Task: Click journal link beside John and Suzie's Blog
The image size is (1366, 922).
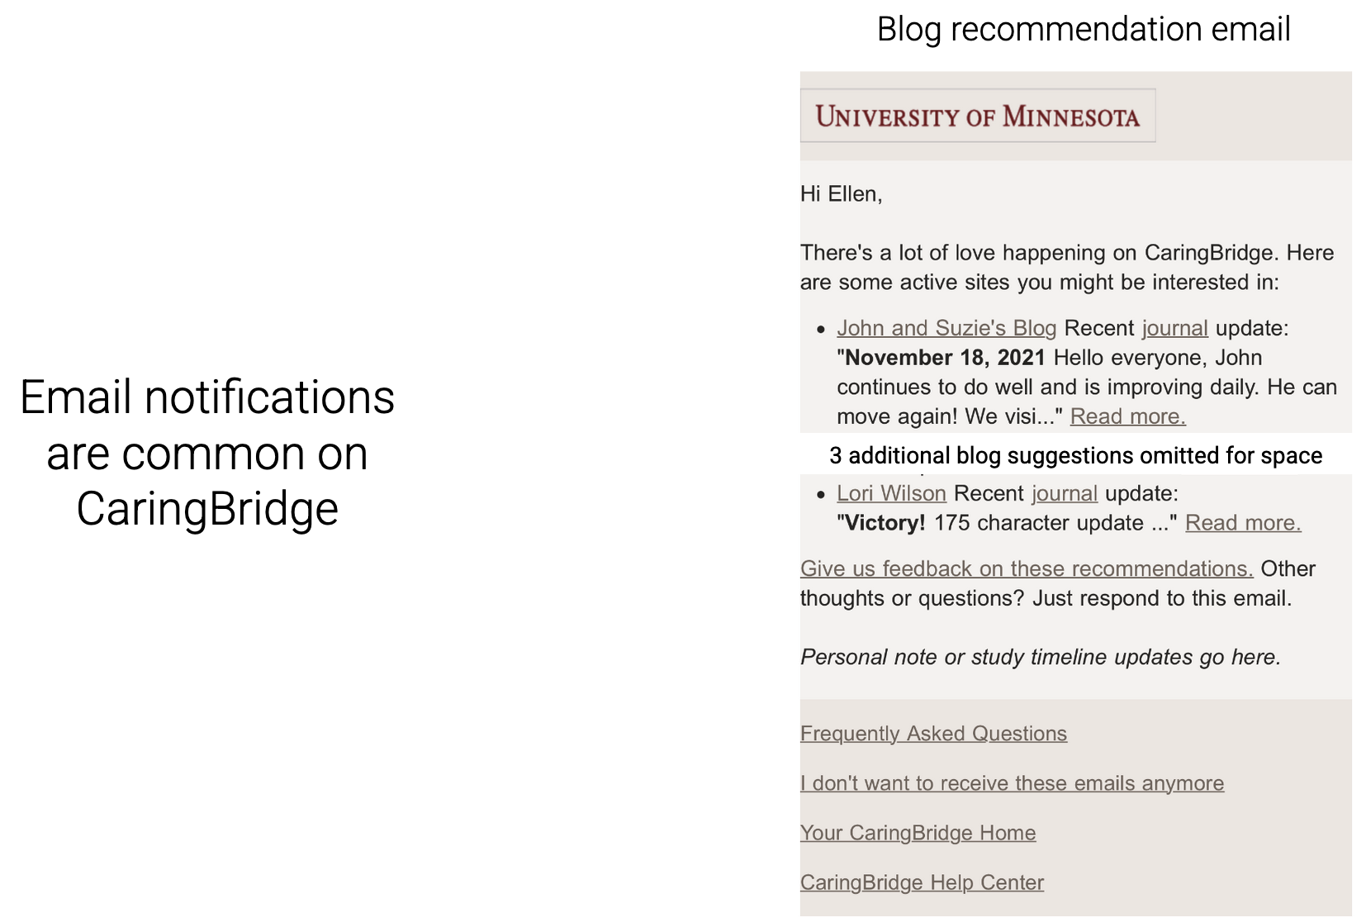Action: click(x=1174, y=328)
